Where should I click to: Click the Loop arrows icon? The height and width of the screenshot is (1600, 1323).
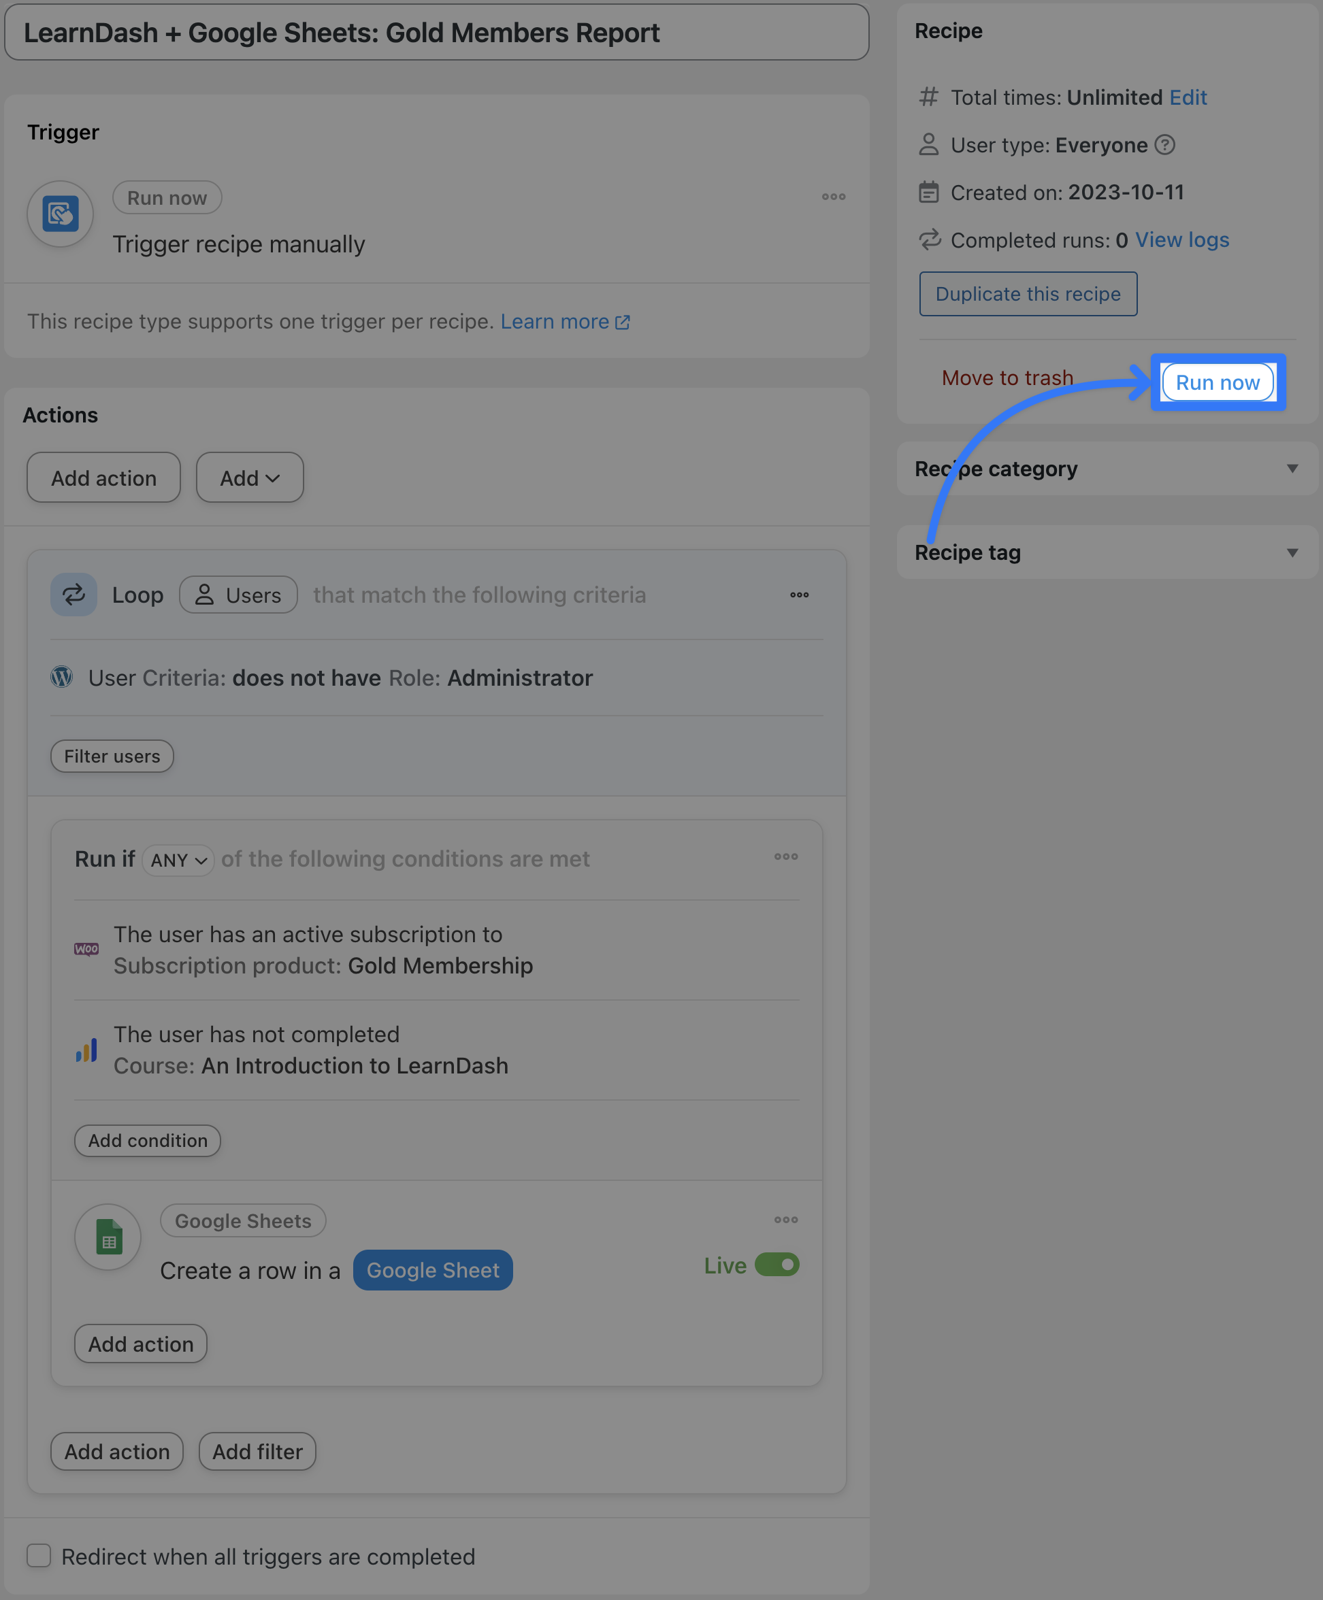[73, 595]
